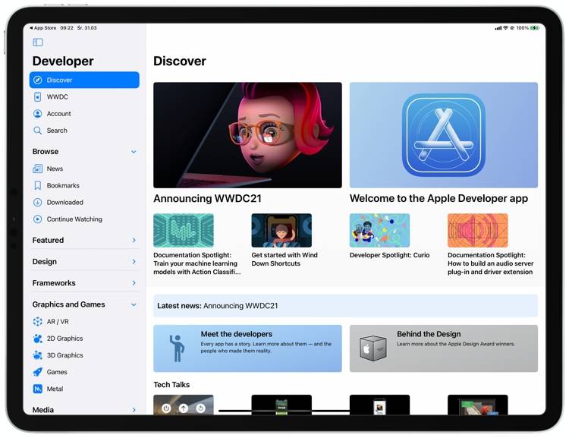Open Continue Watching label in sidebar

coord(74,219)
